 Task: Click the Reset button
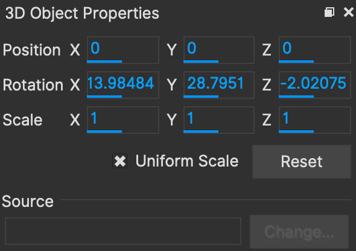[302, 162]
